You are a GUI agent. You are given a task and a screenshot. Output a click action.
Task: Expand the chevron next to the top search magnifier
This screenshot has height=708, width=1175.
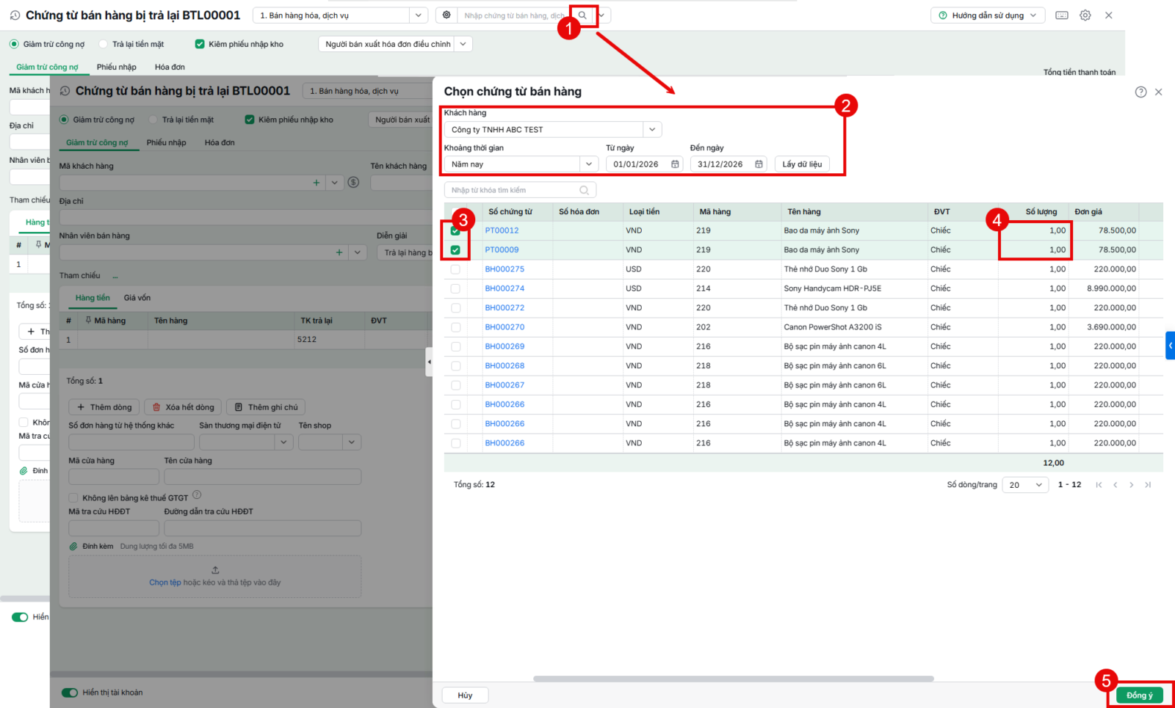click(601, 15)
